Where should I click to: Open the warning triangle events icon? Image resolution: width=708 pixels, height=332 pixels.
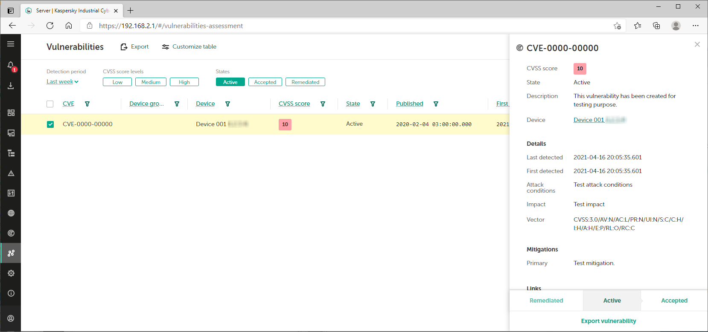[x=11, y=173]
